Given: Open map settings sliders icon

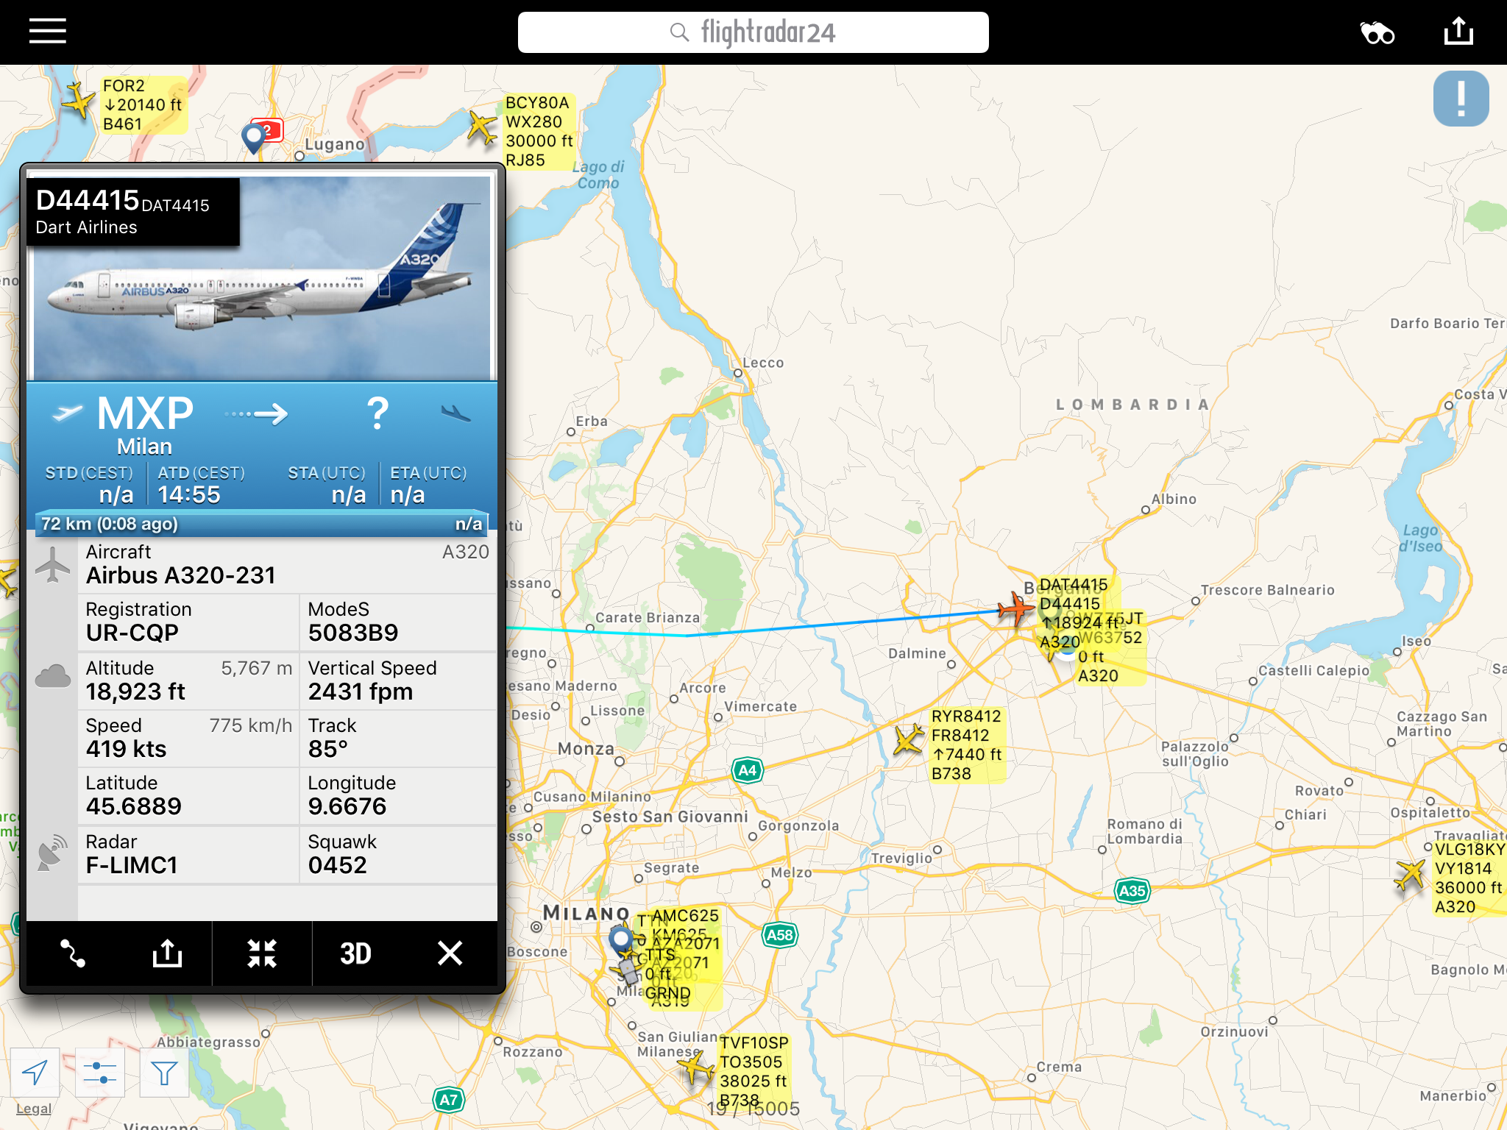Looking at the screenshot, I should click(x=99, y=1073).
